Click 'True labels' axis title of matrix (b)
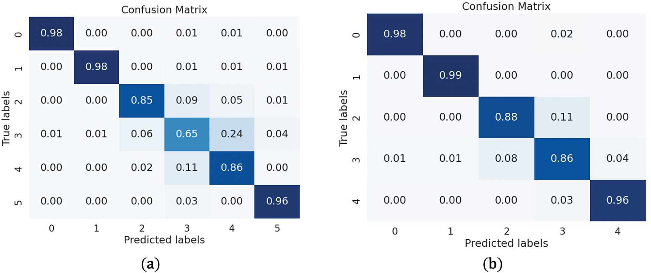This screenshot has width=651, height=273. pos(343,118)
